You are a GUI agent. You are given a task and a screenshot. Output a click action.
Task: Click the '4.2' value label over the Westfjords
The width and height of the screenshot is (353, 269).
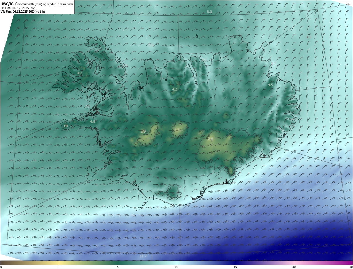pyautogui.click(x=80, y=73)
